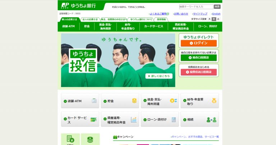Open 貯金 in the green navigation bar
Viewport: 276px width, 145px height.
(x=87, y=26)
